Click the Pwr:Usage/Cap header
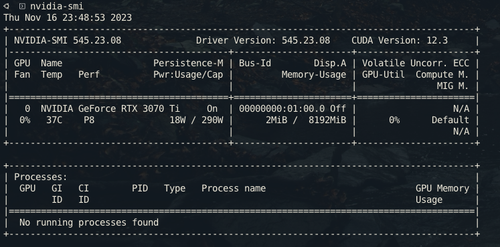The height and width of the screenshot is (247, 500). tap(188, 75)
